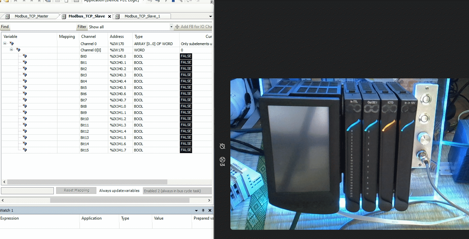Viewport: 469px width, 239px height.
Task: Click the Bit9 variable icon
Action: pyautogui.click(x=25, y=113)
